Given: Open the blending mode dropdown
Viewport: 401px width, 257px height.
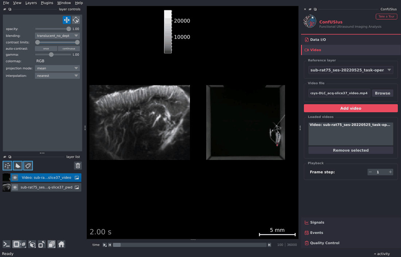Looking at the screenshot, I should coord(57,36).
